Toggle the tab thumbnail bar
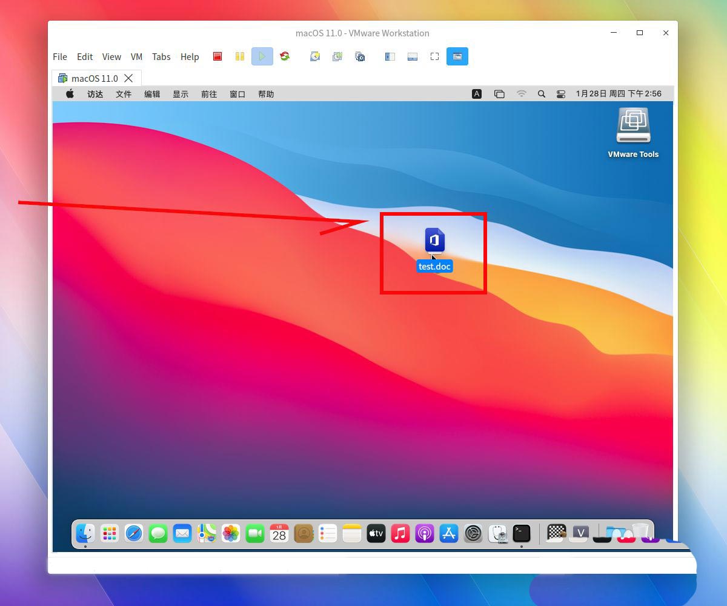The width and height of the screenshot is (727, 606). click(x=413, y=56)
